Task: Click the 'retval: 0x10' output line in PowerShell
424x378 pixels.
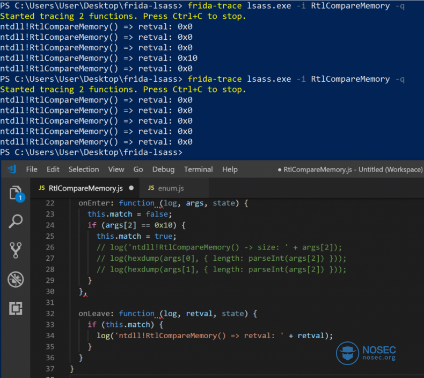Action: 99,58
